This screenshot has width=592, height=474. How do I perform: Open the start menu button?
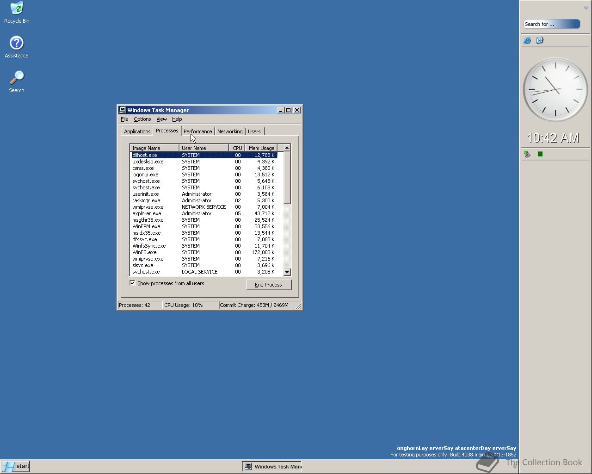15,466
